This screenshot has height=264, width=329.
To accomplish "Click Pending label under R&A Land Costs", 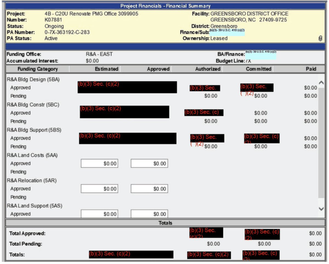I will pos(18,172).
